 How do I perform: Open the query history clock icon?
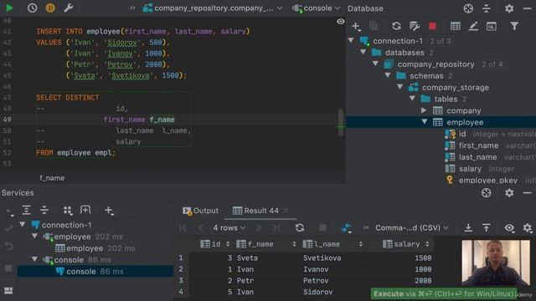pyautogui.click(x=33, y=8)
